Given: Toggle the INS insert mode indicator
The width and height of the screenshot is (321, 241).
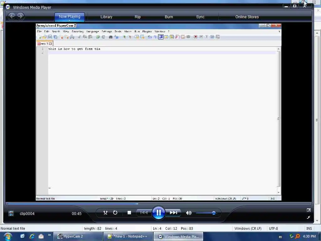Looking at the screenshot, I should 309,228.
